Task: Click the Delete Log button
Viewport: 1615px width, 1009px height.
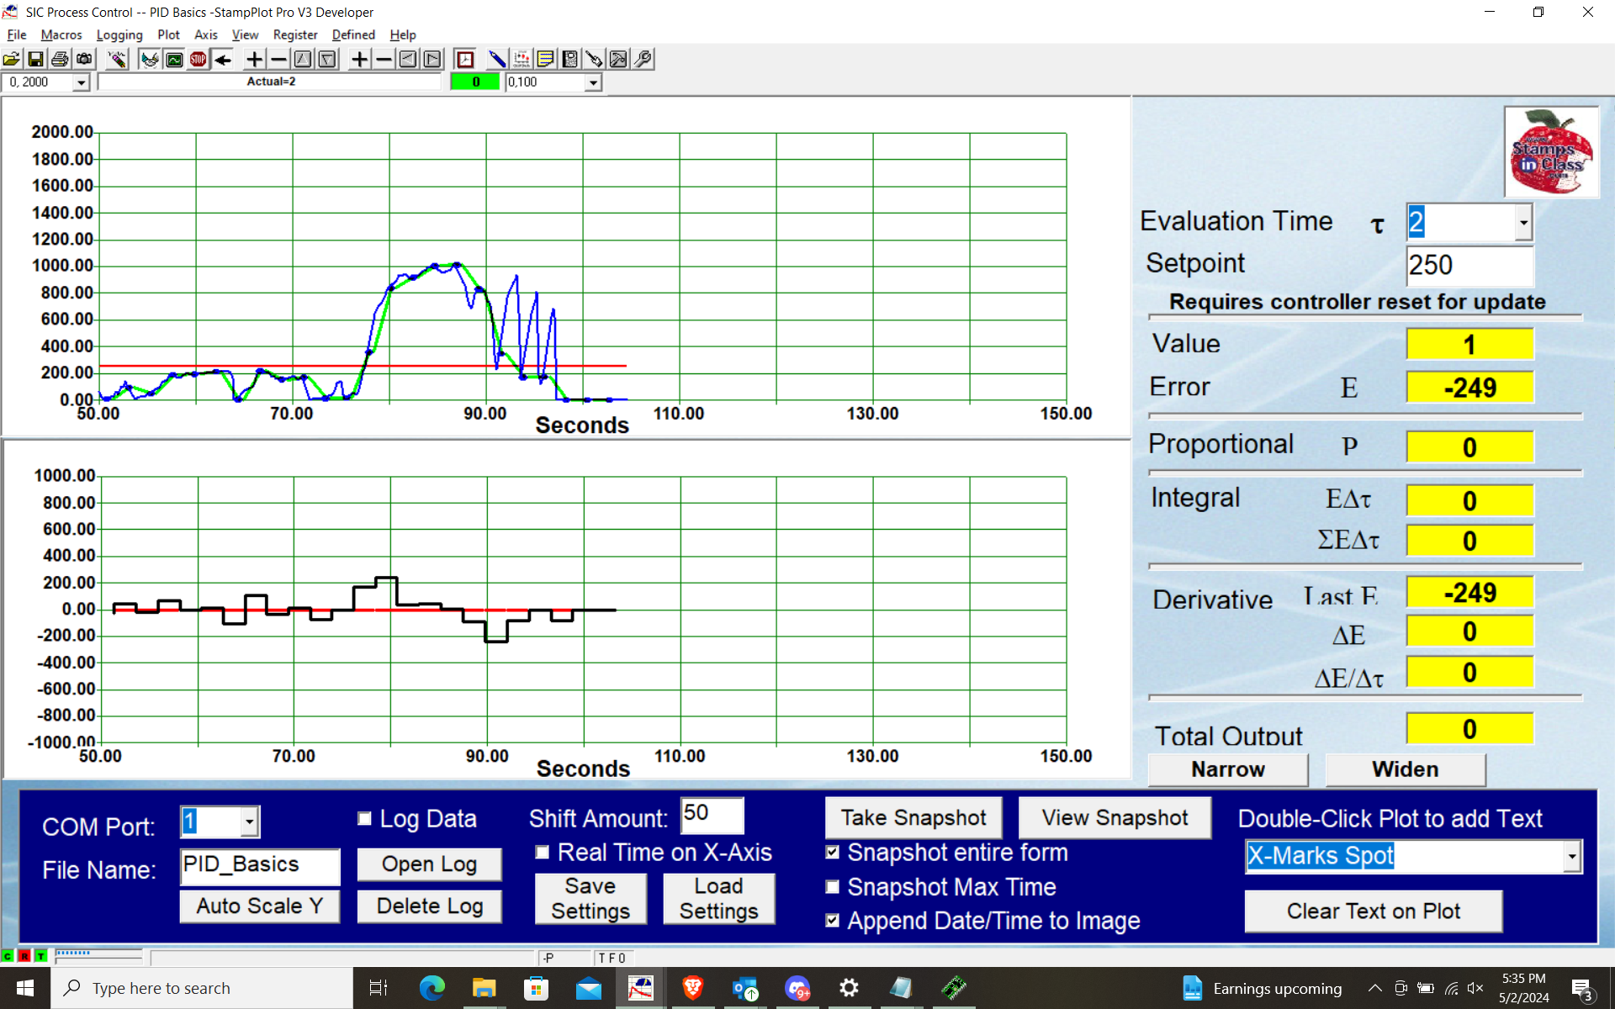Action: click(429, 906)
